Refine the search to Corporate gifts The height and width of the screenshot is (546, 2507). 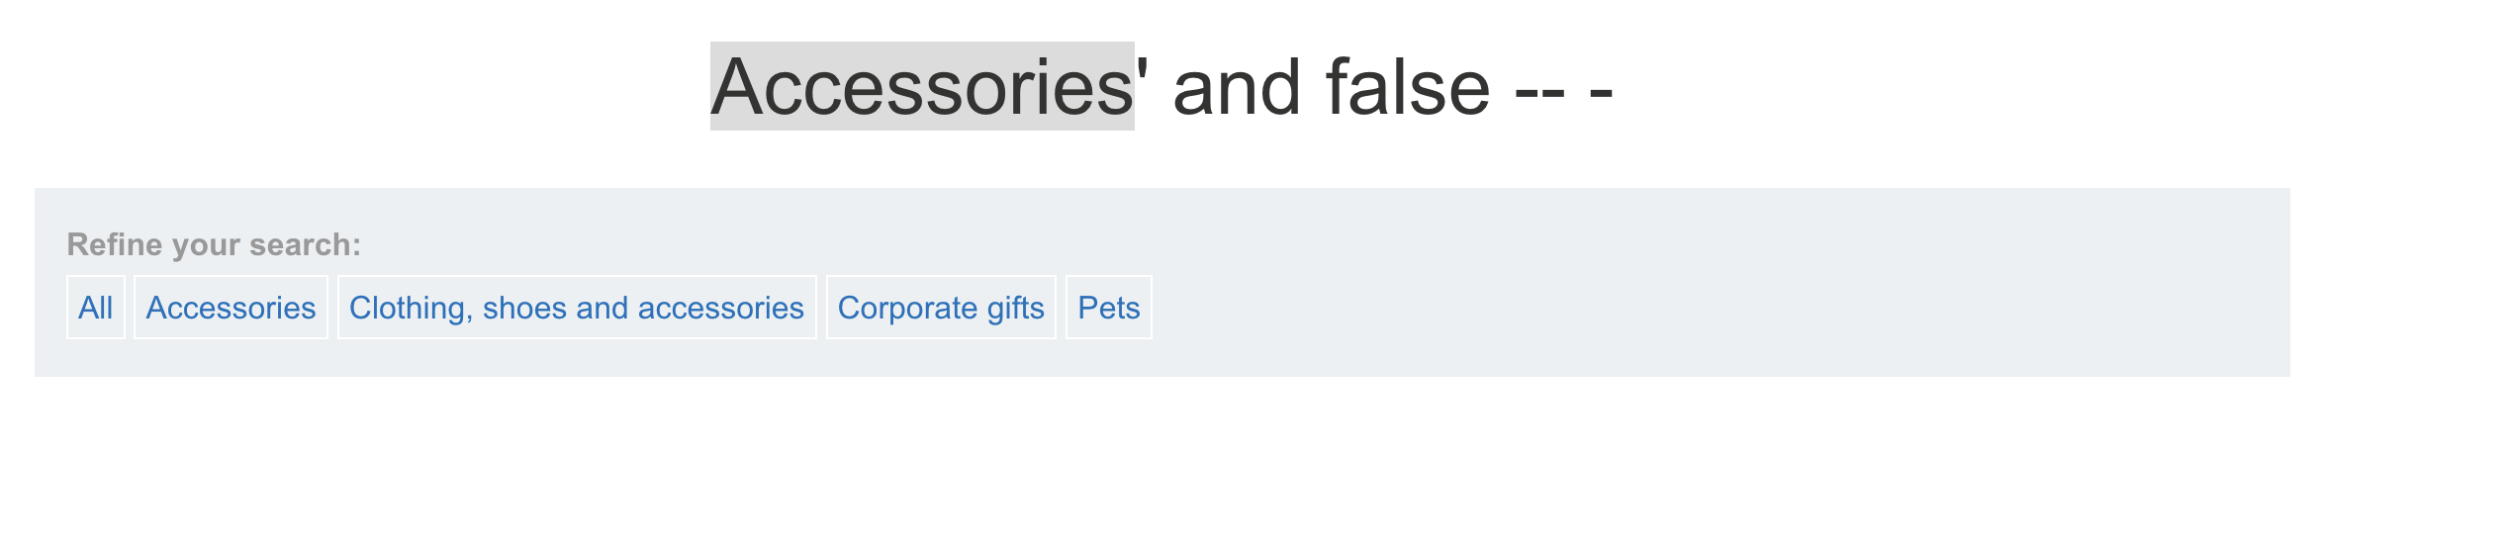pos(940,308)
